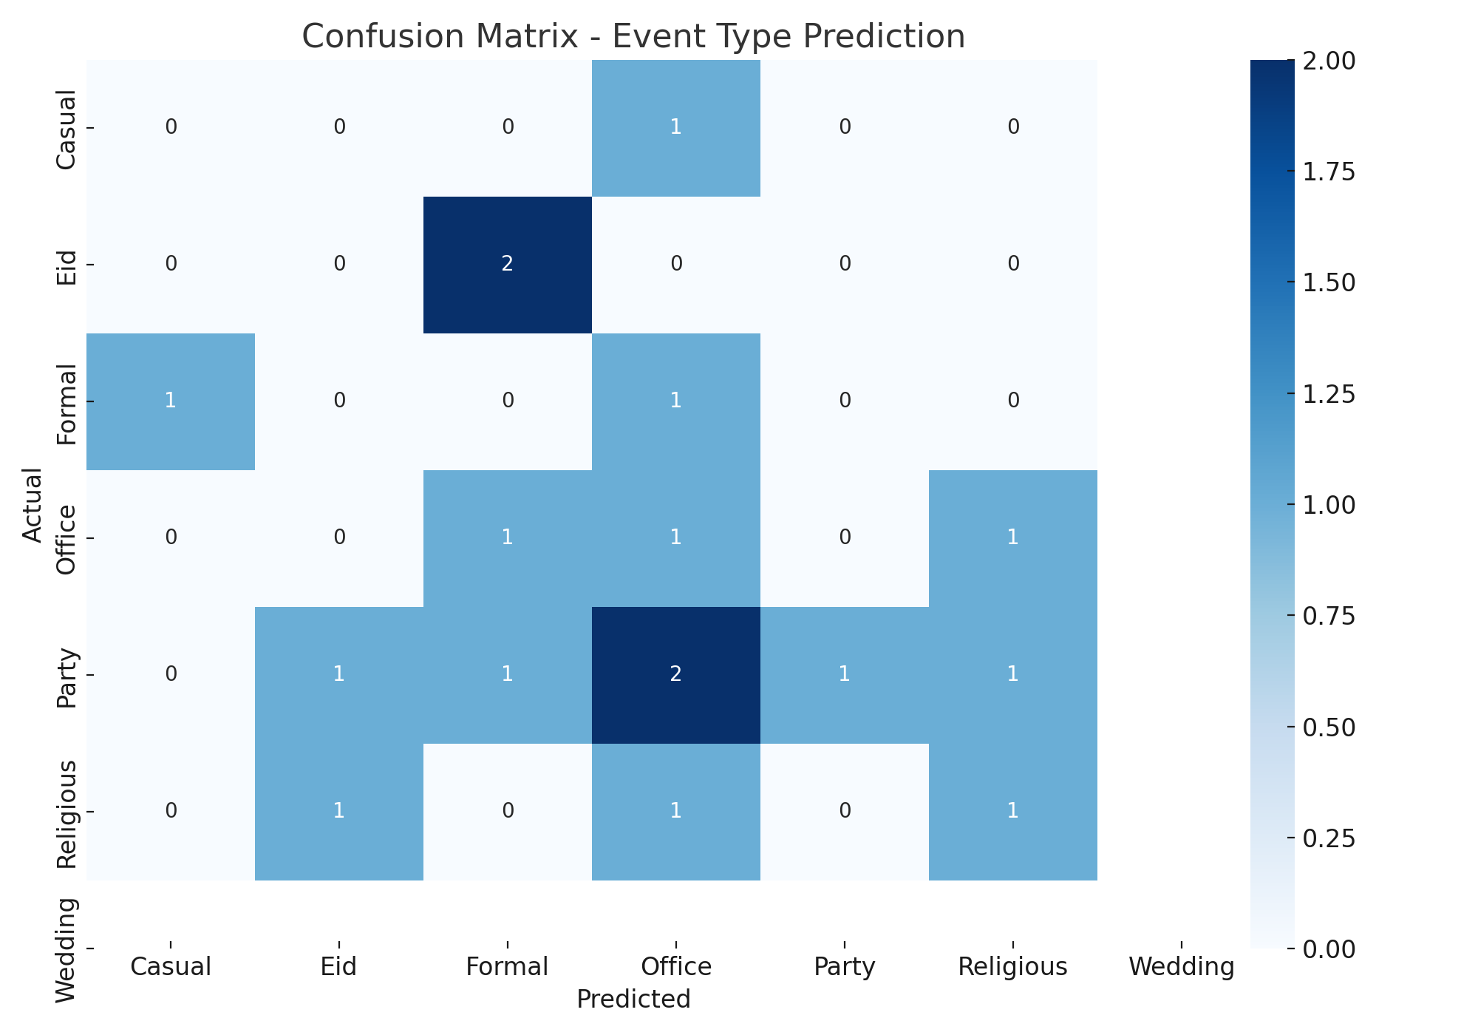Click the 'Predicted' x-axis title

633,999
